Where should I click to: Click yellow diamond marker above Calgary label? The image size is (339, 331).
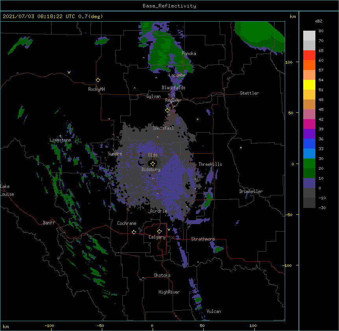click(159, 231)
